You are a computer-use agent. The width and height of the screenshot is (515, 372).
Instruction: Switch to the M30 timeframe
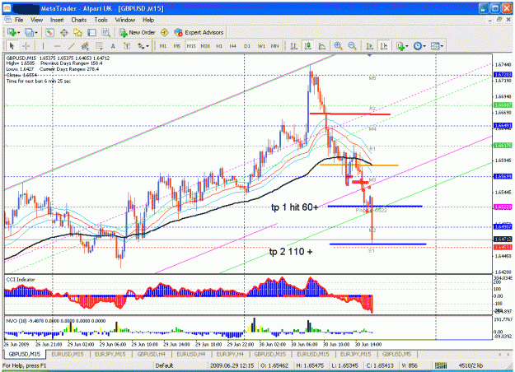coord(205,46)
